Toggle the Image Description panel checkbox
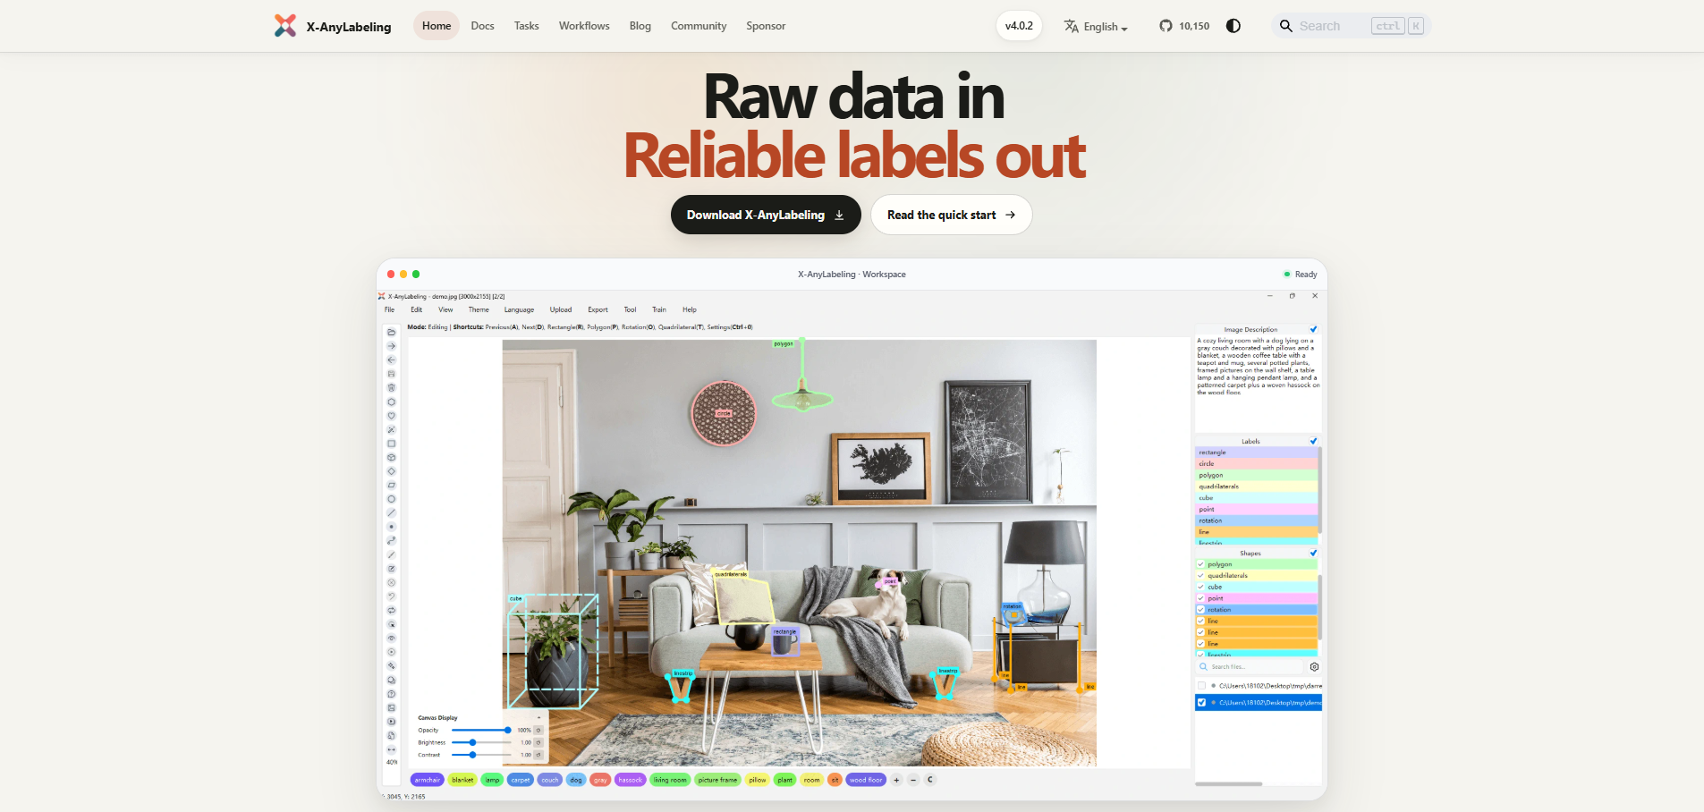Image resolution: width=1704 pixels, height=812 pixels. click(1313, 330)
